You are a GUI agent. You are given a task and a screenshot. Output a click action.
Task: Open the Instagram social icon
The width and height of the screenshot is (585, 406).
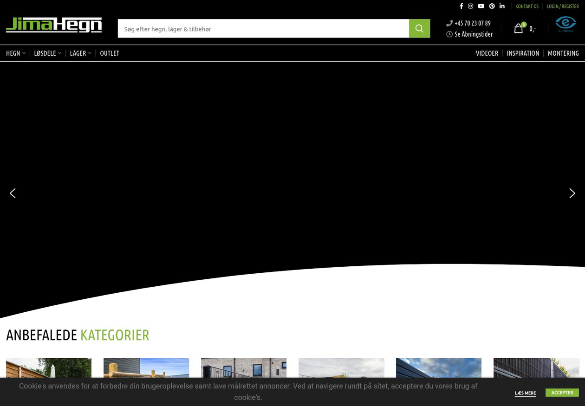pyautogui.click(x=470, y=6)
